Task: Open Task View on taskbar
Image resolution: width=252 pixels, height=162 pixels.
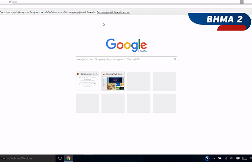Action: click(x=60, y=158)
